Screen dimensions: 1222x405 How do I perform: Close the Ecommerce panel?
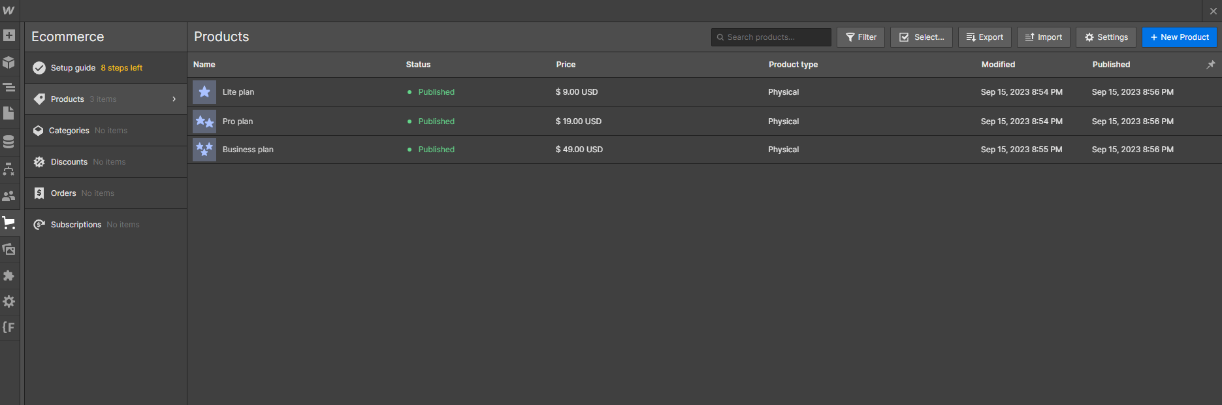(x=1213, y=11)
